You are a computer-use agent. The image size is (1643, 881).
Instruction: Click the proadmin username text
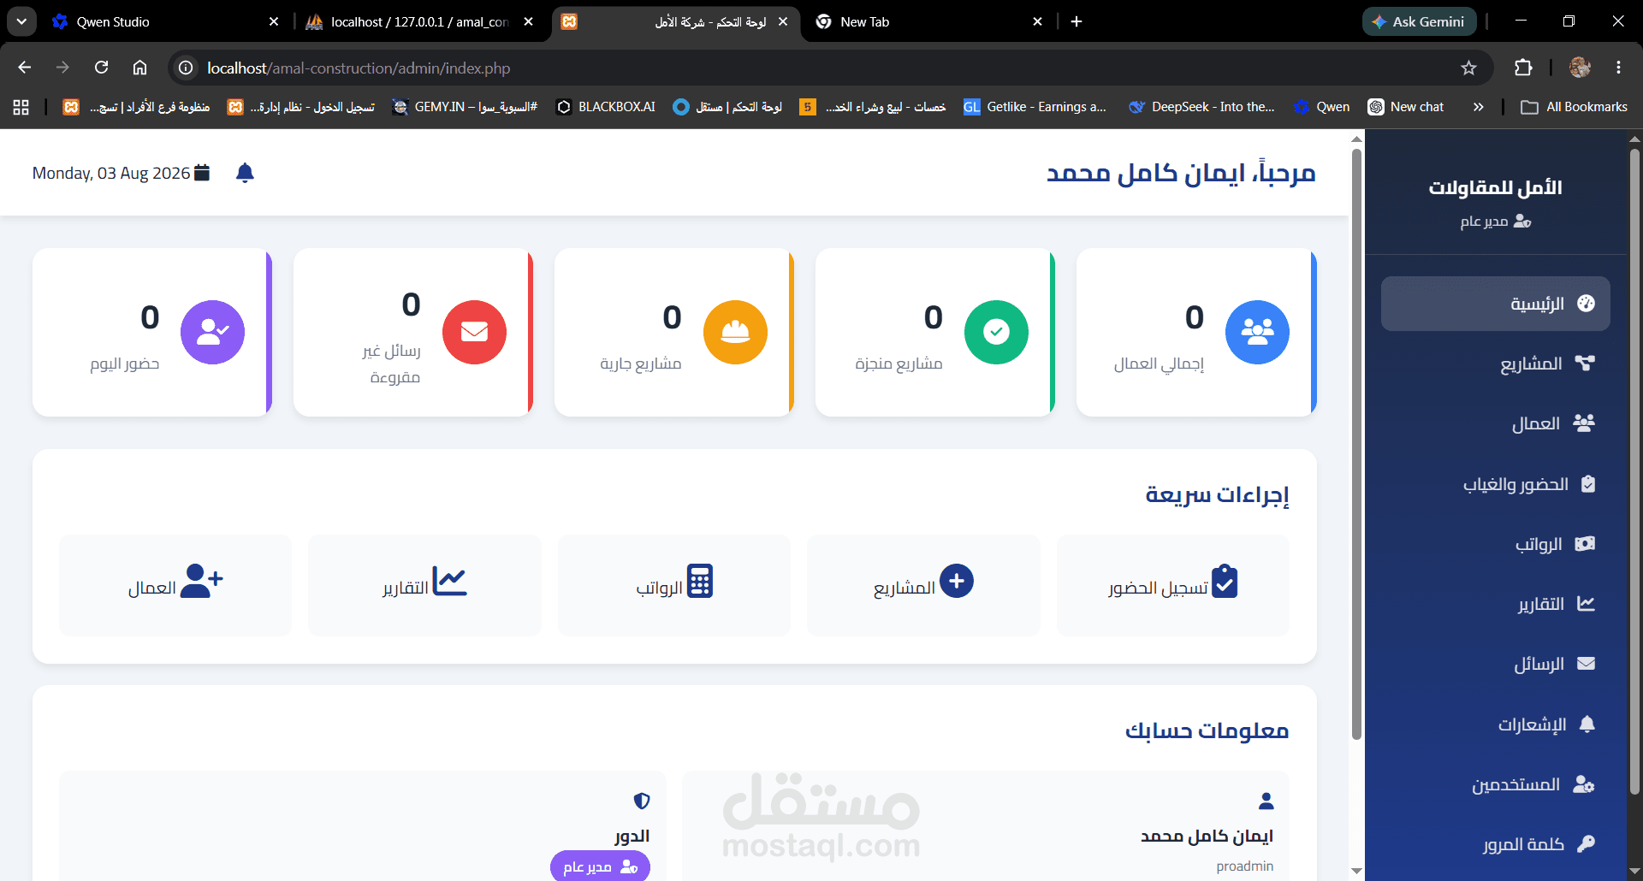[1245, 866]
